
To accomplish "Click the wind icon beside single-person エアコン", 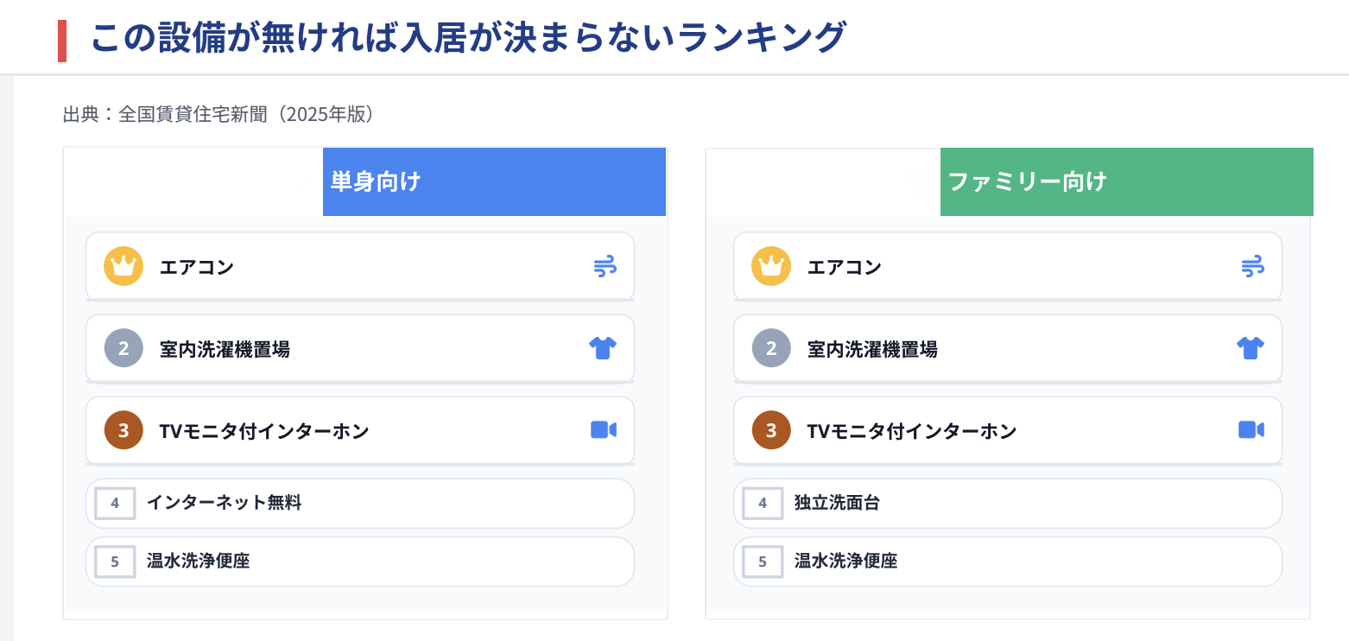I will 605,267.
